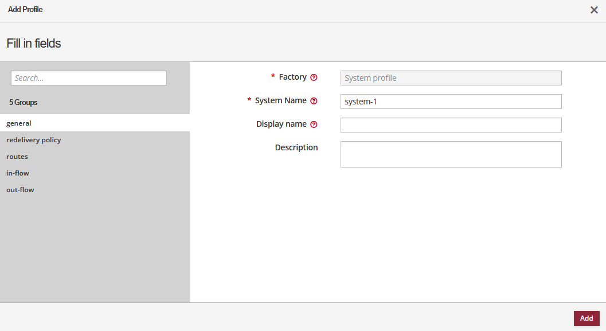The height and width of the screenshot is (331, 606).
Task: Click the System Name help icon
Action: click(314, 100)
